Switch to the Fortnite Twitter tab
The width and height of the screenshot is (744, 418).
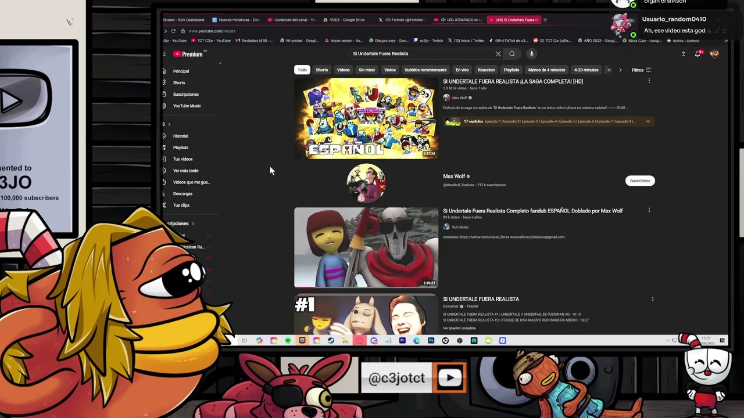pyautogui.click(x=402, y=20)
